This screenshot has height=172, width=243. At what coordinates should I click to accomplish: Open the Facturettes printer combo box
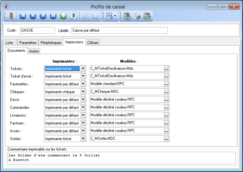83,84
